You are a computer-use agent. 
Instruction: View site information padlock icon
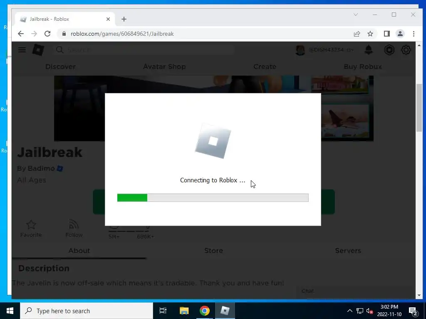(x=64, y=34)
